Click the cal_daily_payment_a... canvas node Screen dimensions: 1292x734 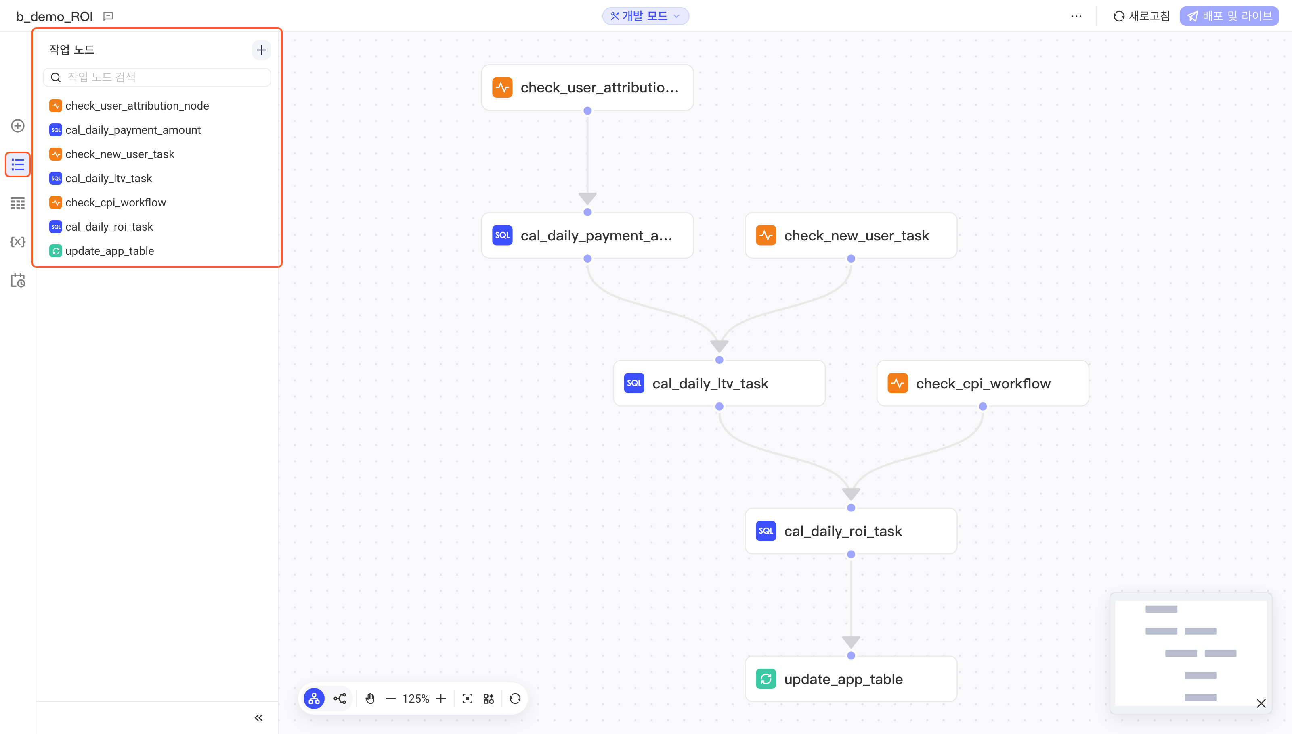587,236
